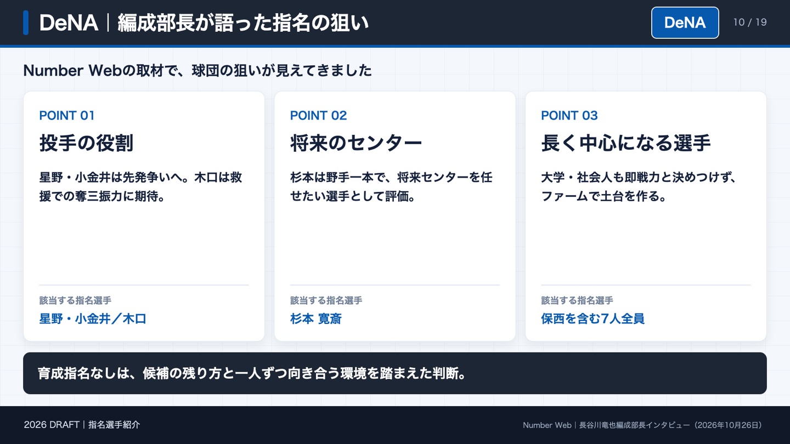Click the Number Web interview source footer
This screenshot has height=444, width=790.
[x=645, y=425]
